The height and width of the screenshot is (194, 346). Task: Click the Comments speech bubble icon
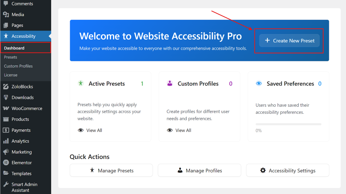6,3
